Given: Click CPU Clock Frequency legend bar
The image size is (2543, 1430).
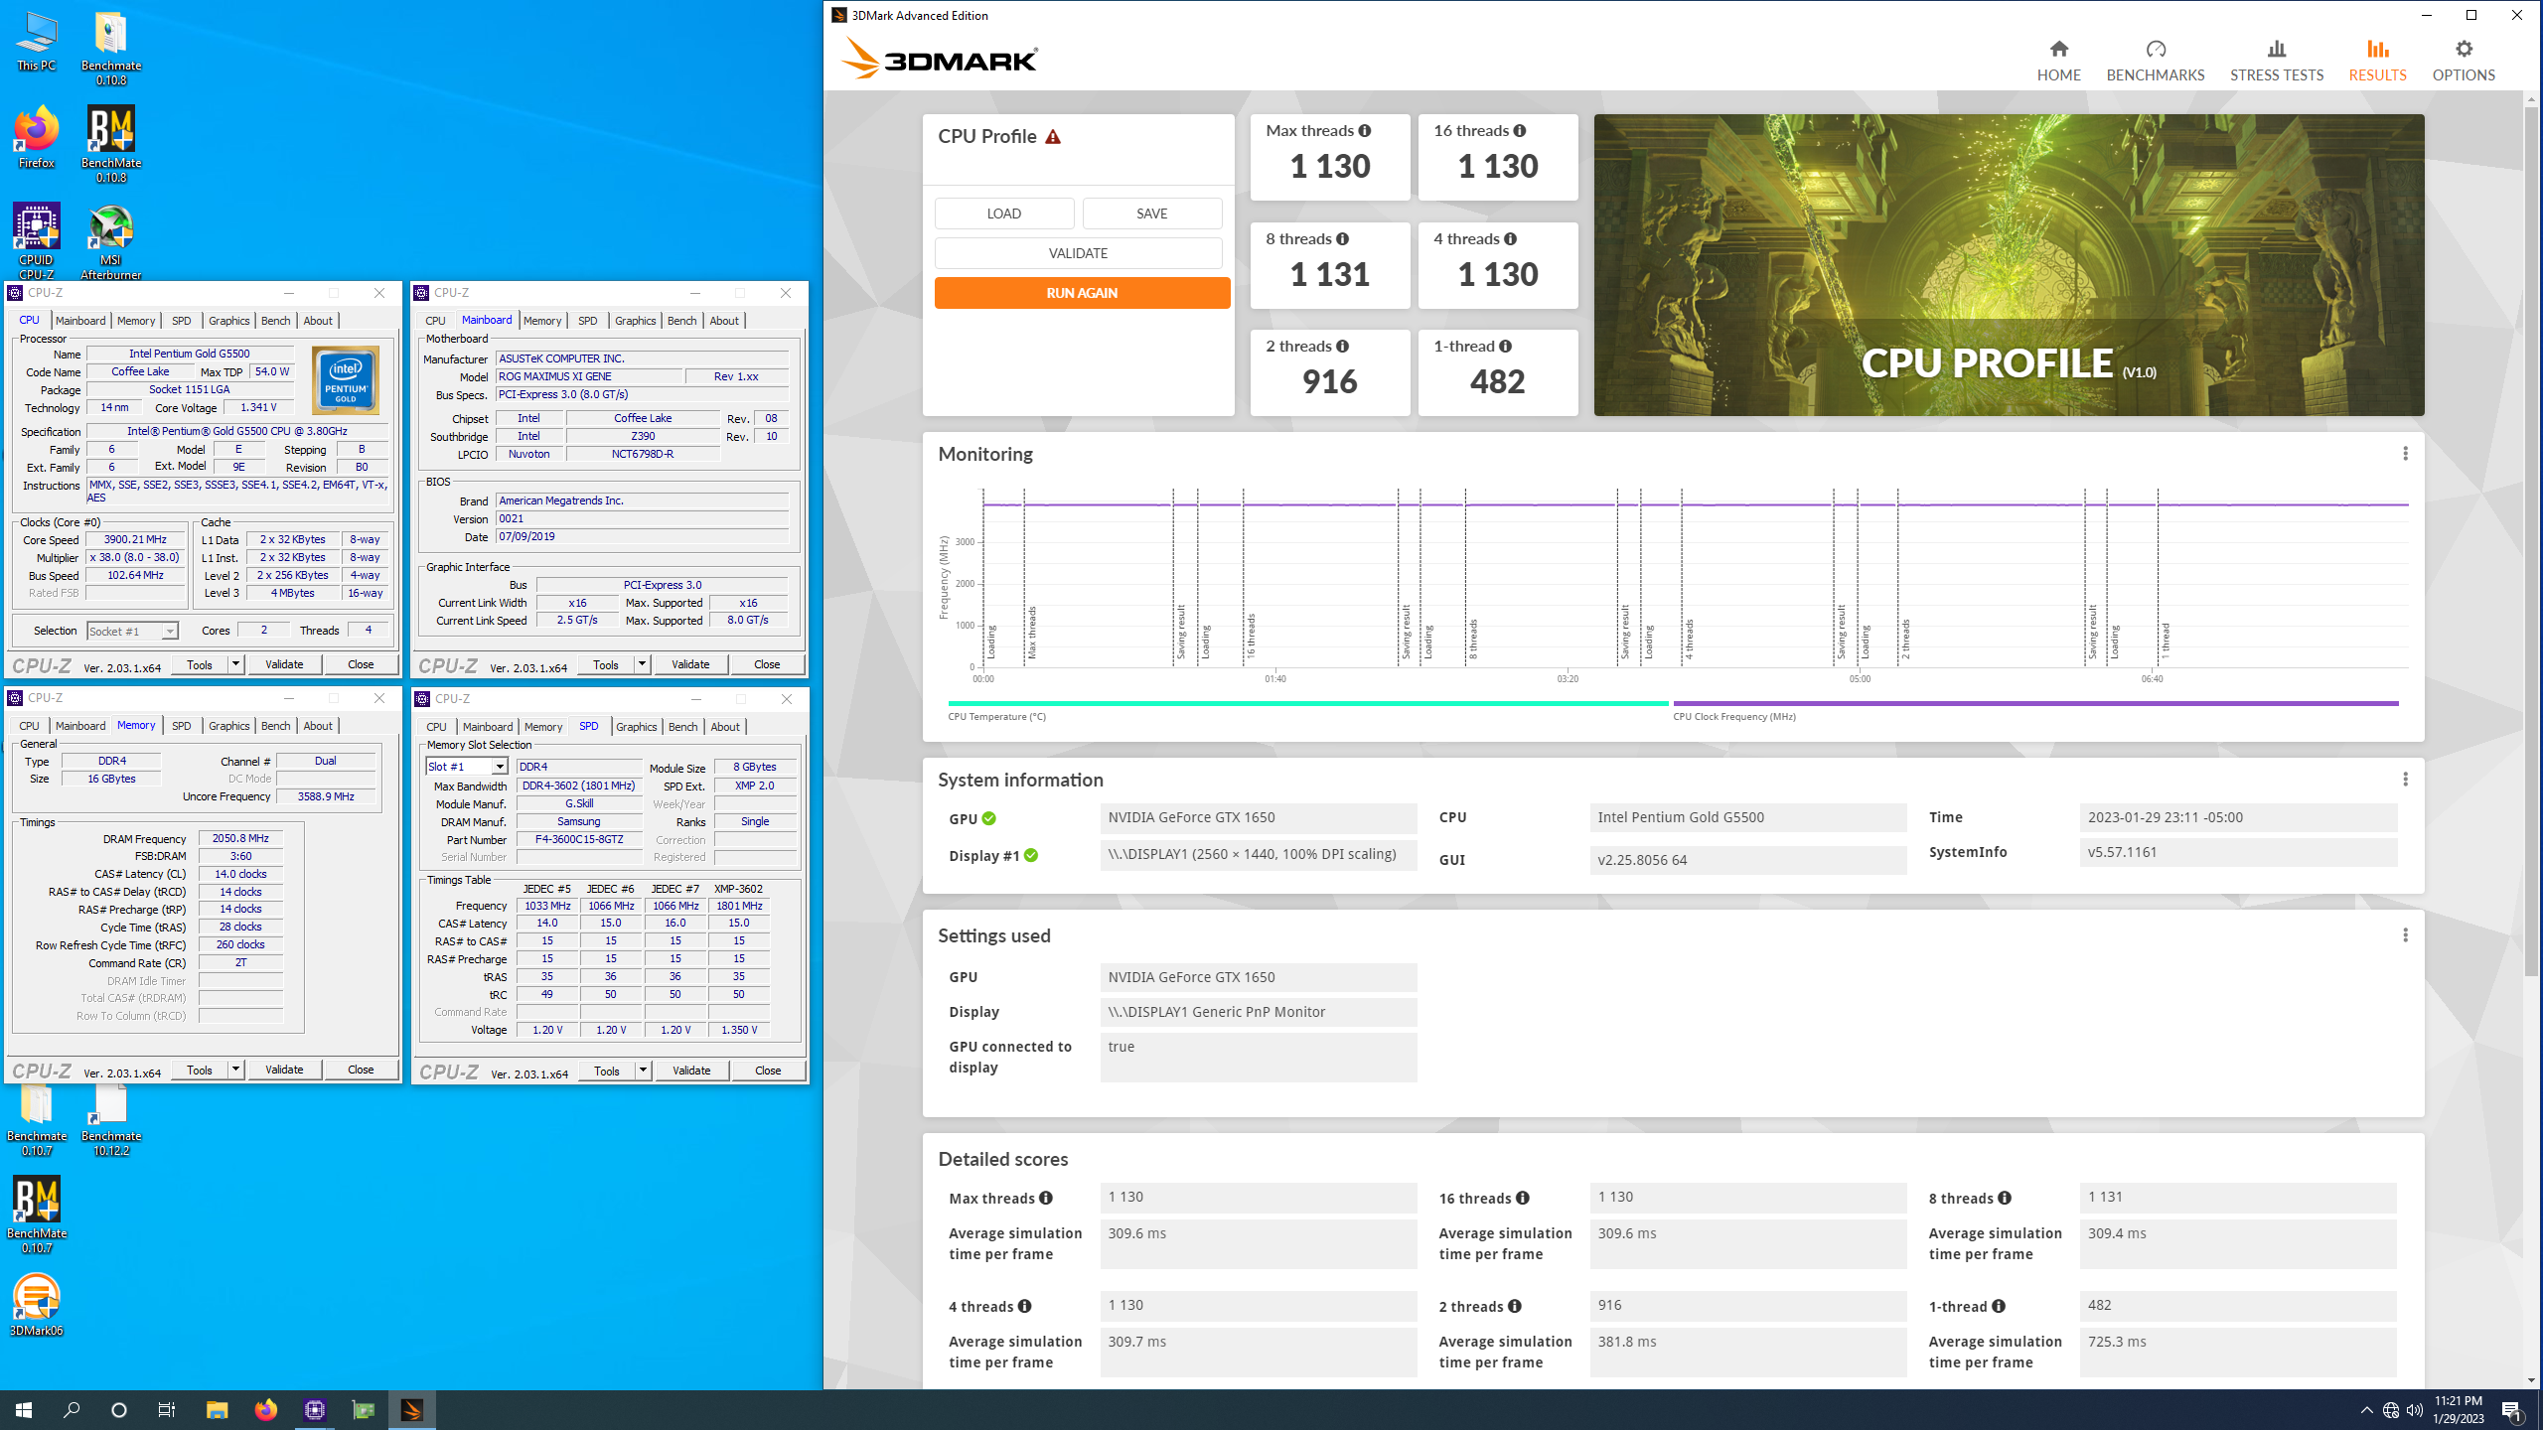Looking at the screenshot, I should 2035,704.
